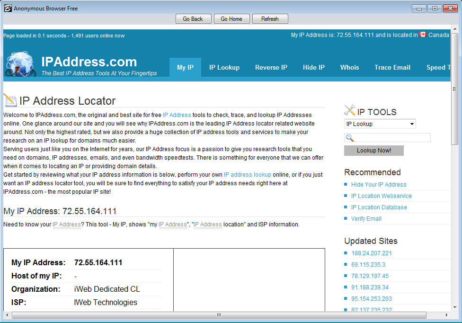Click the magnifier icon in lookup field
462x323 pixels.
point(349,138)
